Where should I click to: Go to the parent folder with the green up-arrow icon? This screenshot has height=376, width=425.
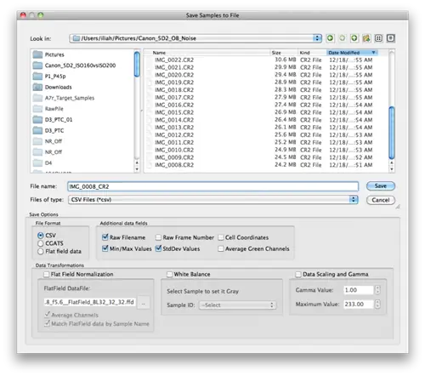click(354, 38)
